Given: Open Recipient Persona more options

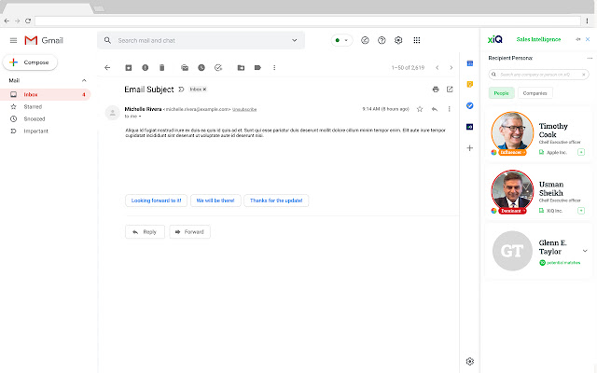Looking at the screenshot, I should 590,58.
